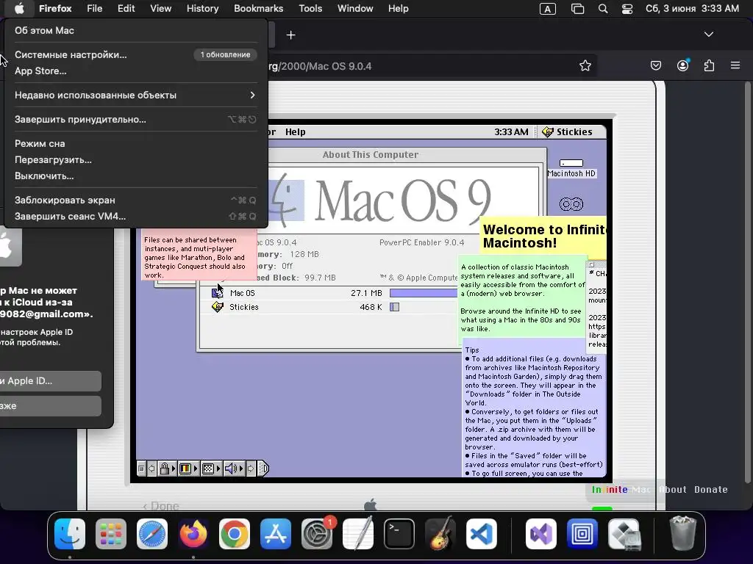Open GarageBand guitar icon in Dock
Image resolution: width=753 pixels, height=564 pixels.
point(440,534)
